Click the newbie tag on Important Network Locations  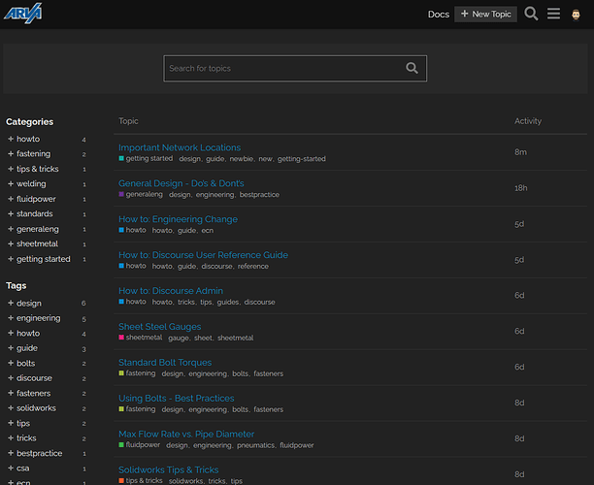[242, 159]
